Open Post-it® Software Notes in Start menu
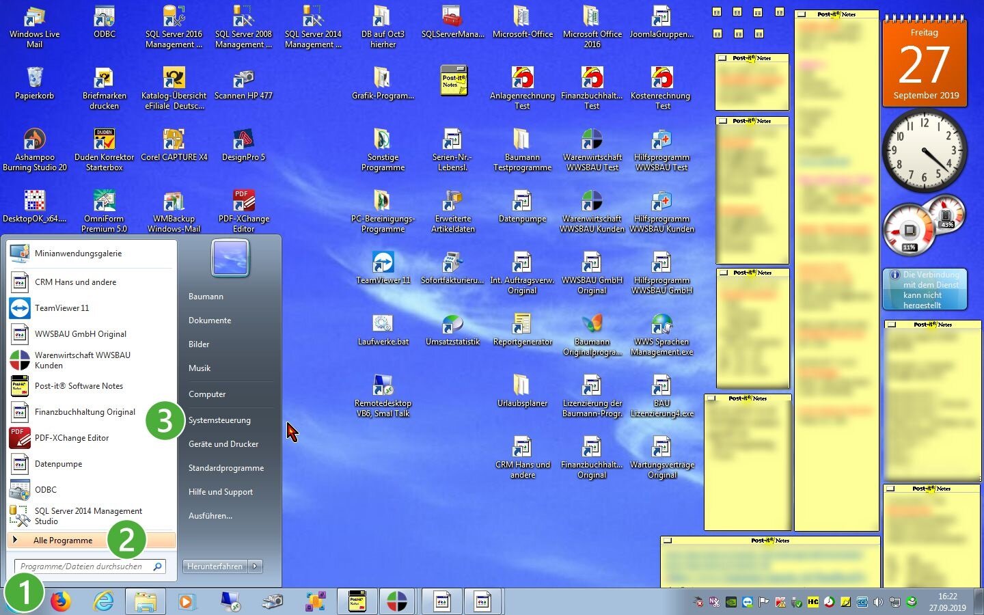The image size is (984, 615). coord(92,386)
